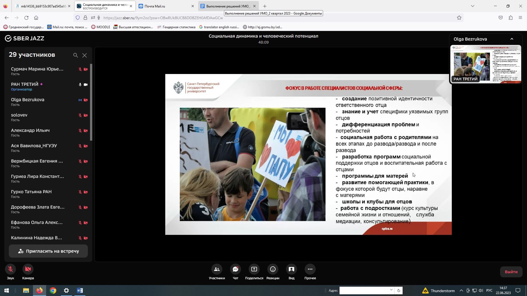This screenshot has width=527, height=296.
Task: Toggle the microphone Sound button
Action: coord(11,269)
